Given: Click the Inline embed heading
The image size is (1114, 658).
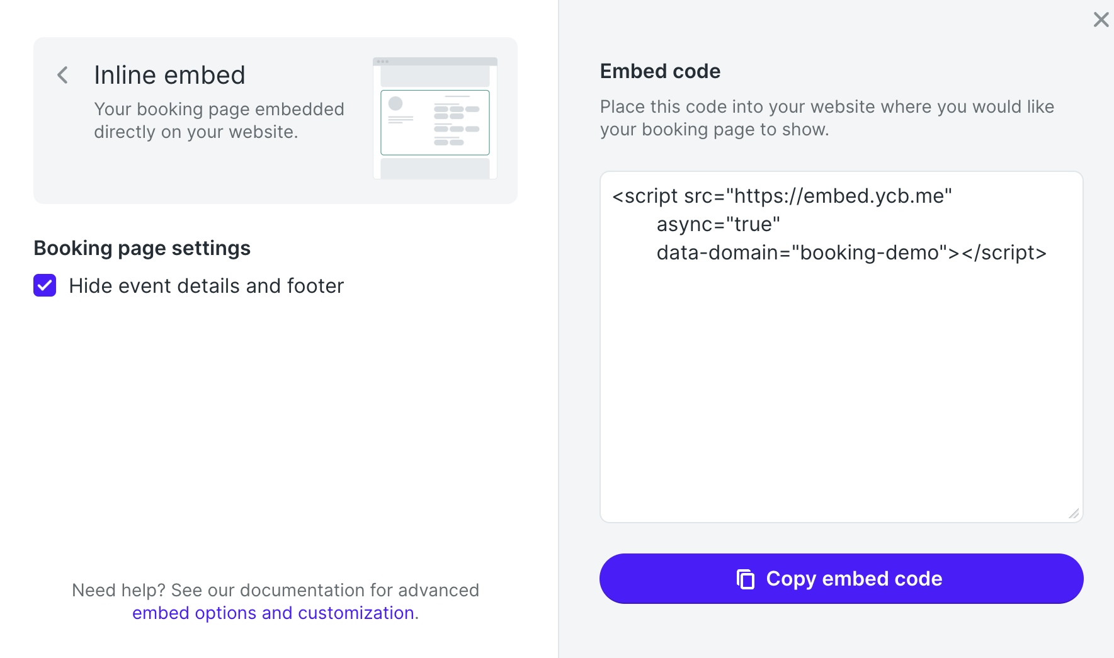Looking at the screenshot, I should [169, 76].
